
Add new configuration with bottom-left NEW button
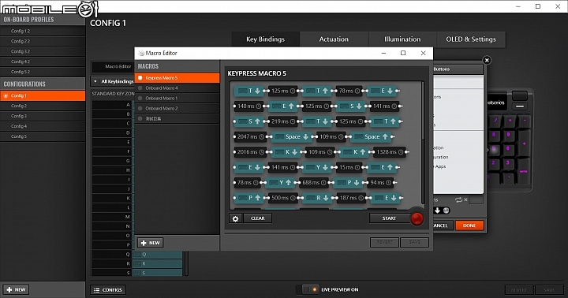[x=16, y=289]
